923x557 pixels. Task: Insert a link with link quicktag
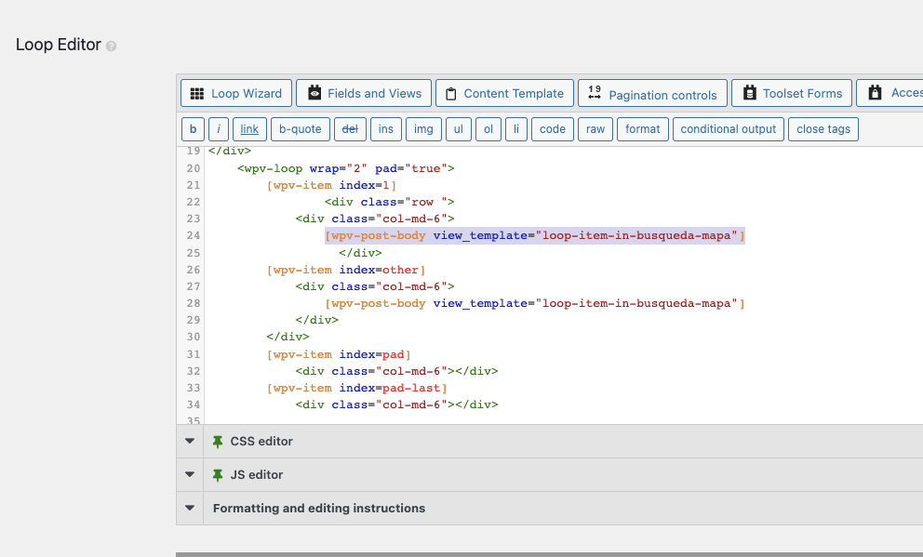pyautogui.click(x=249, y=129)
